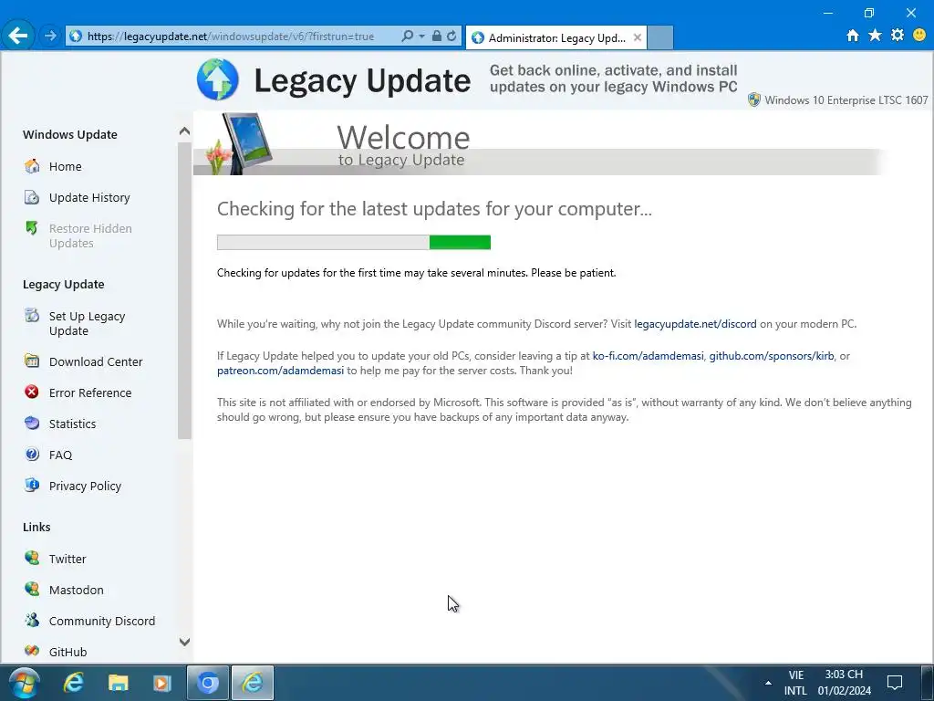Click the search magnifier icon in address bar

tap(407, 37)
